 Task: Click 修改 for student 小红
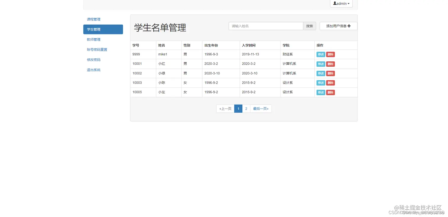[321, 64]
